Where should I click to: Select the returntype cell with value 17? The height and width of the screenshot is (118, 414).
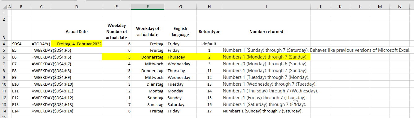point(209,111)
